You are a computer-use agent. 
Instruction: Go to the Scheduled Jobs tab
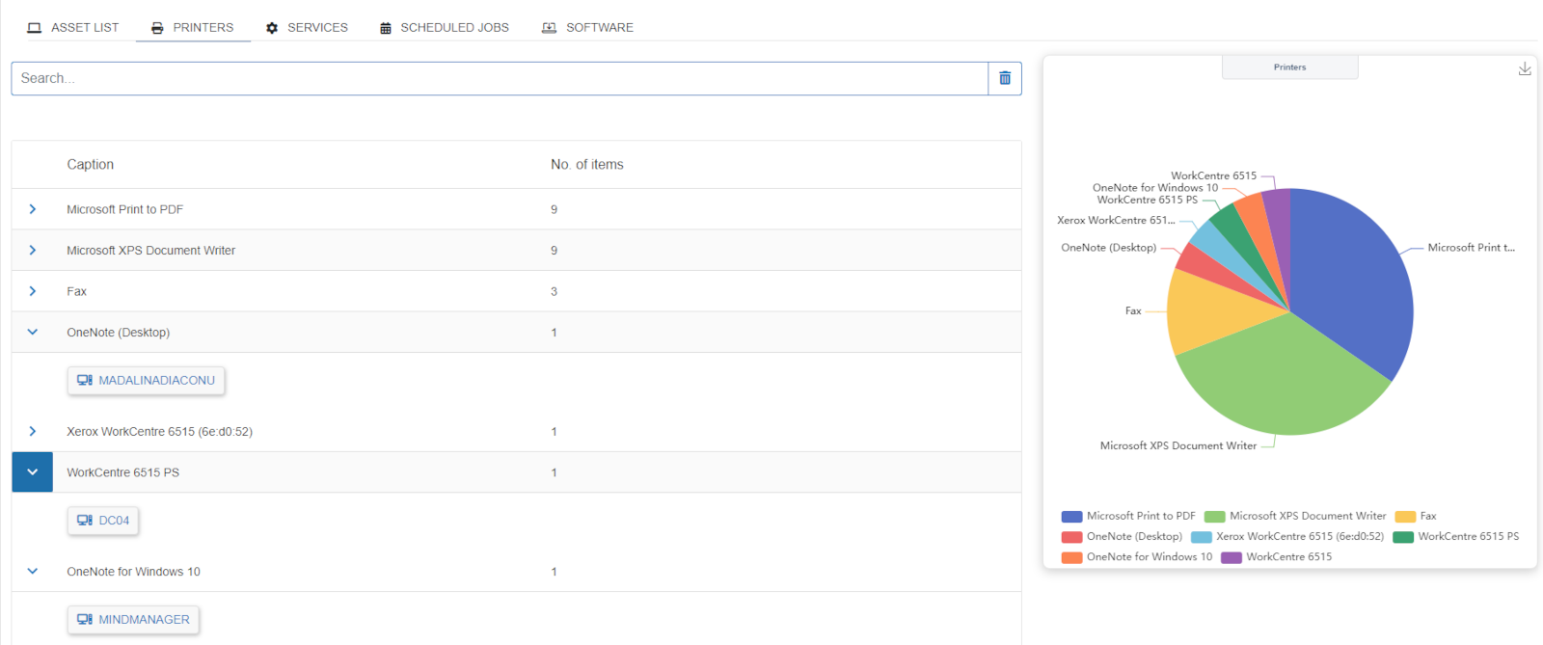445,28
